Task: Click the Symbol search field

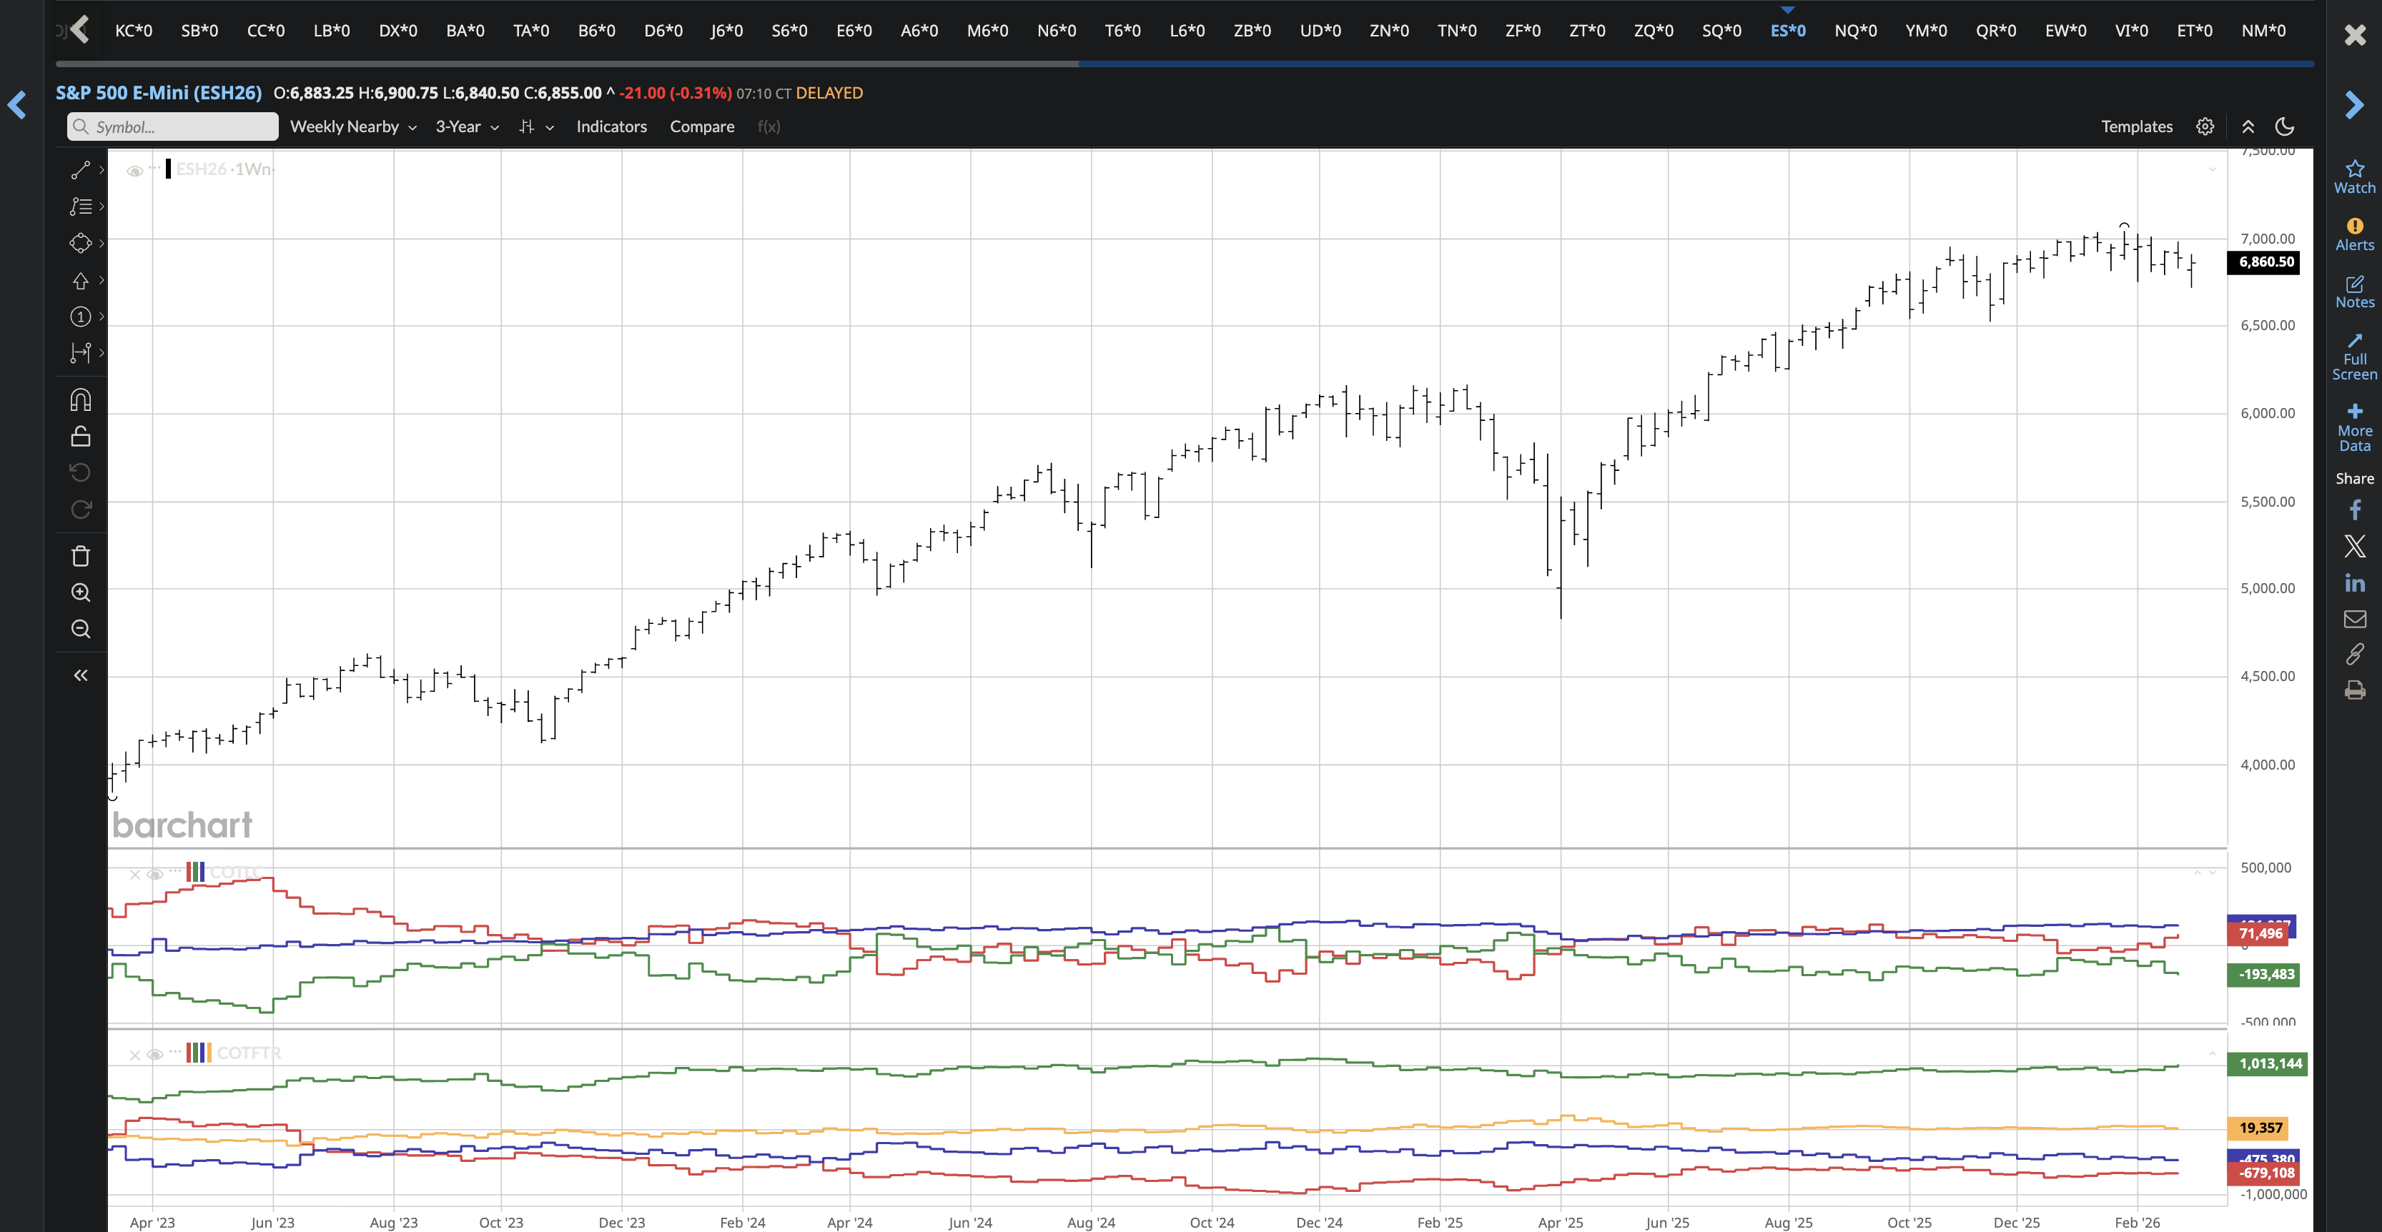Action: coord(173,126)
